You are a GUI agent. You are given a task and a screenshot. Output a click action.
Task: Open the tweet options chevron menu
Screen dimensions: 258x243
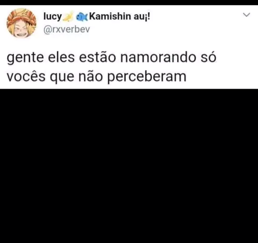point(246,15)
